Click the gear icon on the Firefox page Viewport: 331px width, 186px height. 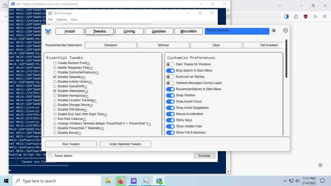[x=320, y=165]
